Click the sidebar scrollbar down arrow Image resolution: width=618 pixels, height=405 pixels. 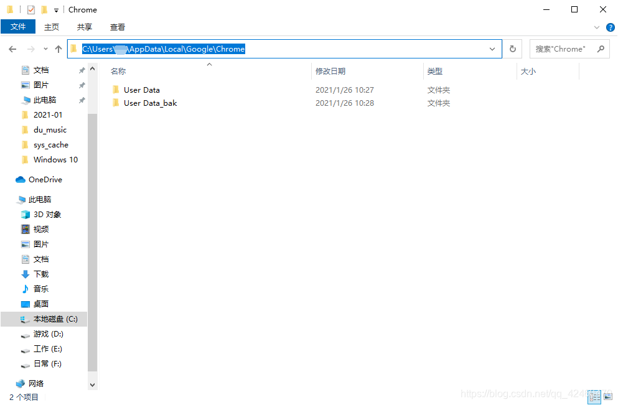[92, 385]
